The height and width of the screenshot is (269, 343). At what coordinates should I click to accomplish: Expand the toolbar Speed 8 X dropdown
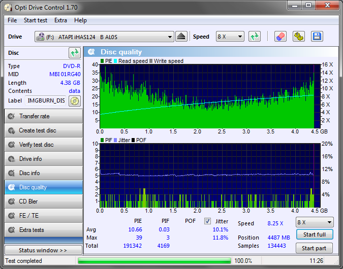pyautogui.click(x=230, y=37)
